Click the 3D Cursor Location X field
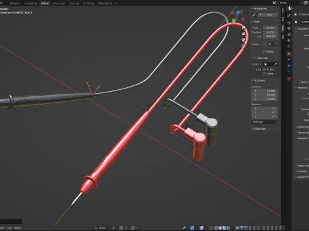 coord(265,90)
